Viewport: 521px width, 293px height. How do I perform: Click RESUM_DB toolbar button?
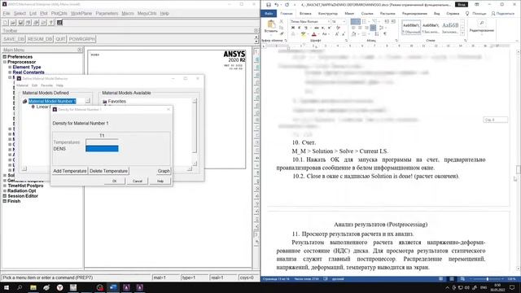coord(40,39)
